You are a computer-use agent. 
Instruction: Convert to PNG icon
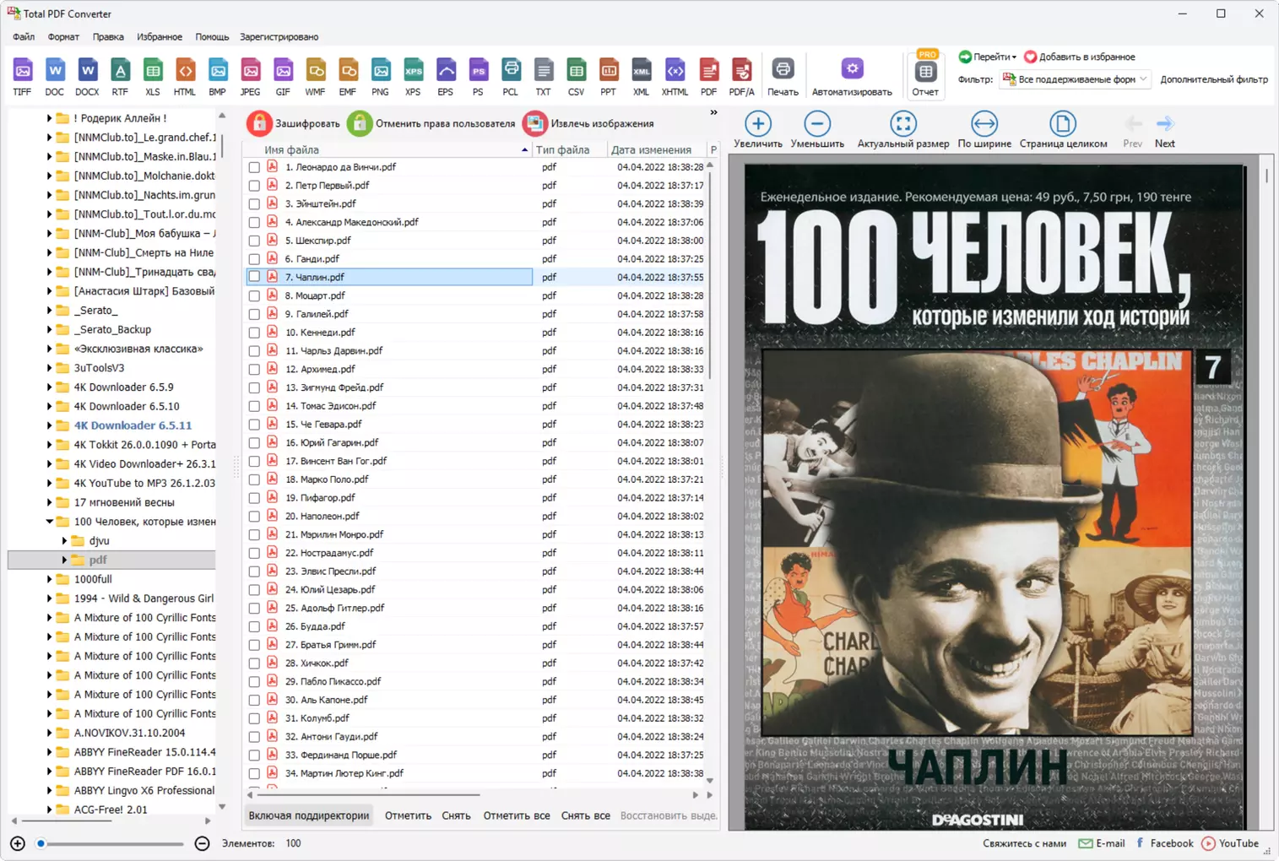pos(381,77)
